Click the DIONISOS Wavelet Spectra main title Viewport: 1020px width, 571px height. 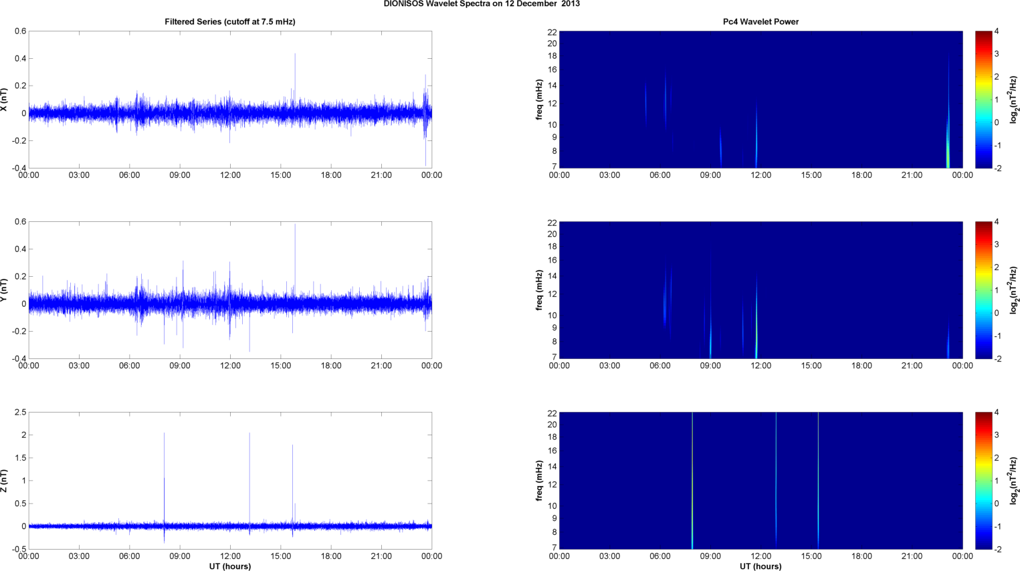click(482, 4)
